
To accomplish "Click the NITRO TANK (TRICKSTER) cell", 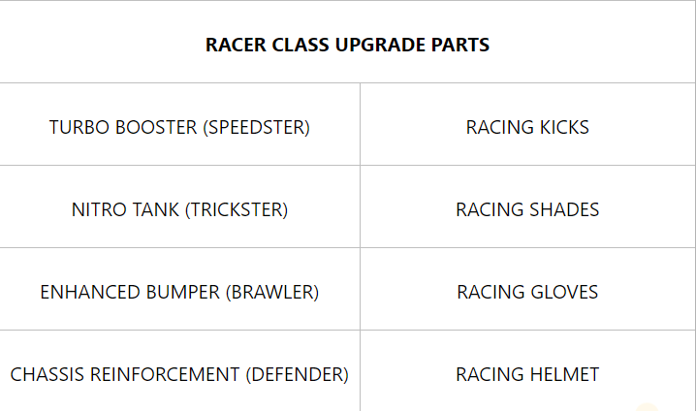I will click(179, 209).
